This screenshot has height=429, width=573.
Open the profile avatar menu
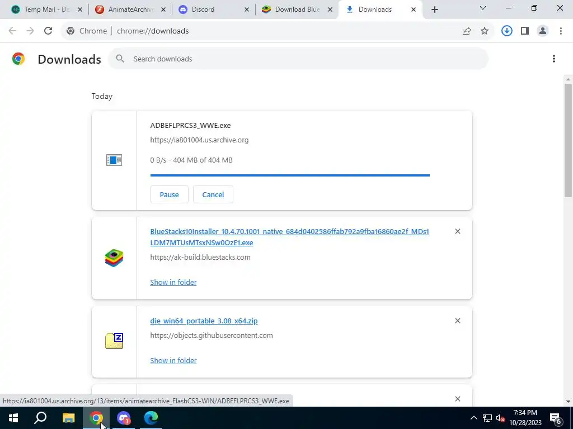pos(543,31)
